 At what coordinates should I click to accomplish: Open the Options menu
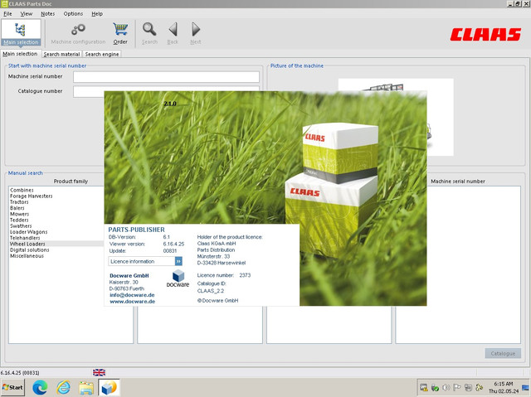point(73,14)
